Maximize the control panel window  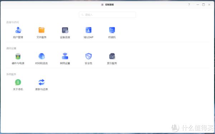[x=204, y=5]
